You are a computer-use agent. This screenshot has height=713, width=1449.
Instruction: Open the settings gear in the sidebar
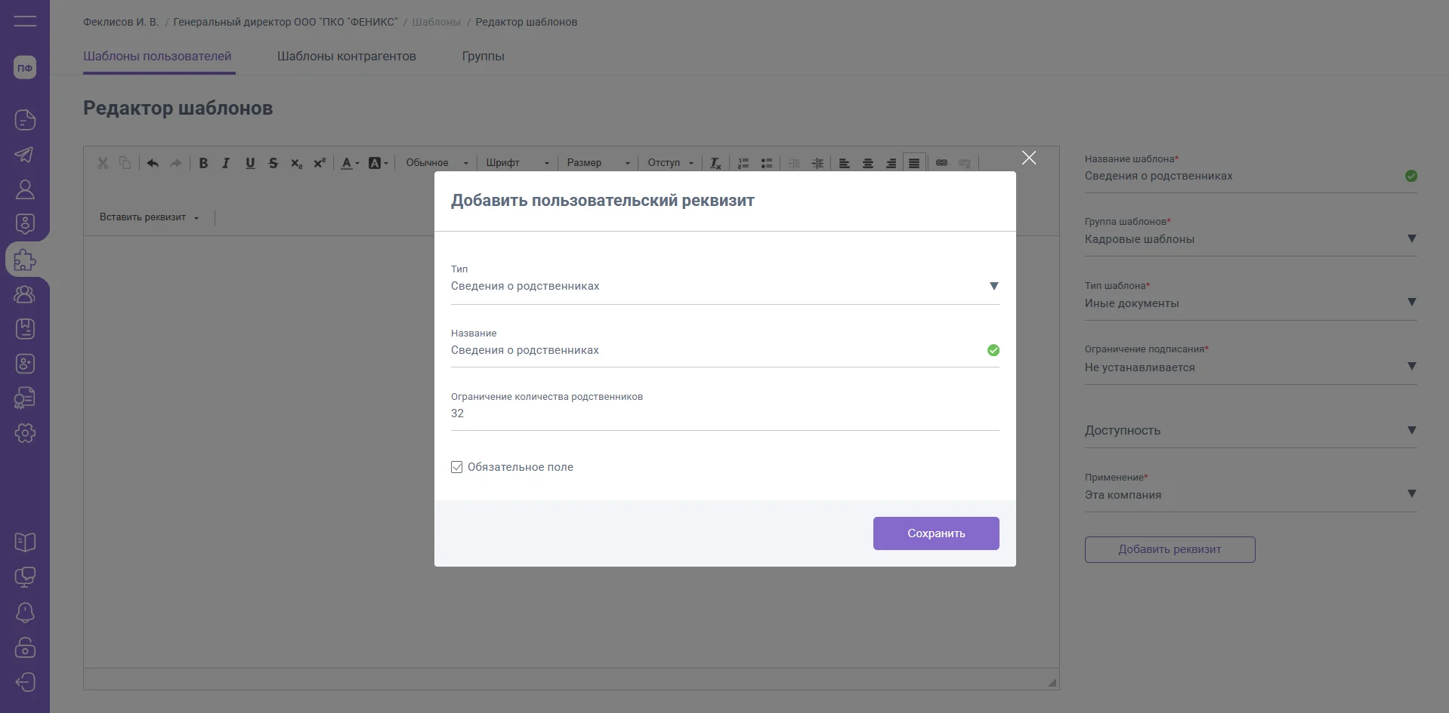click(x=25, y=433)
